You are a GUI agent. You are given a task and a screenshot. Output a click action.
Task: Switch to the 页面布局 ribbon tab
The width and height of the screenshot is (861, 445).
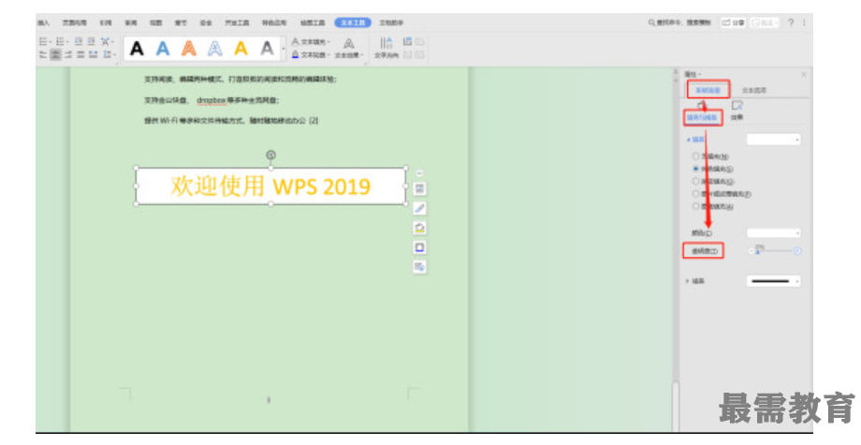[74, 22]
